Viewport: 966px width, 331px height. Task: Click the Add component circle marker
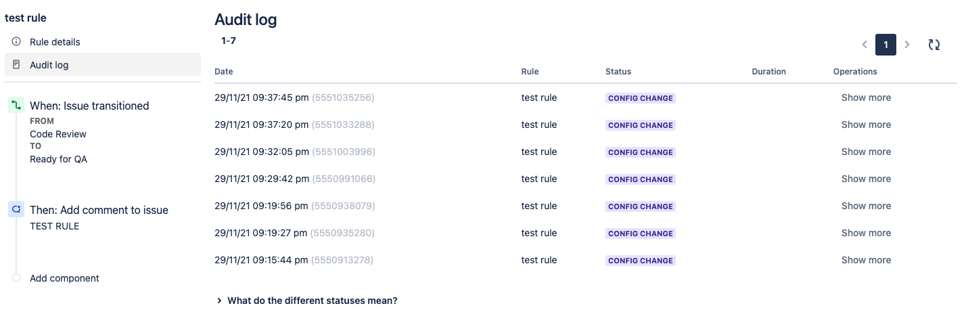coord(16,278)
